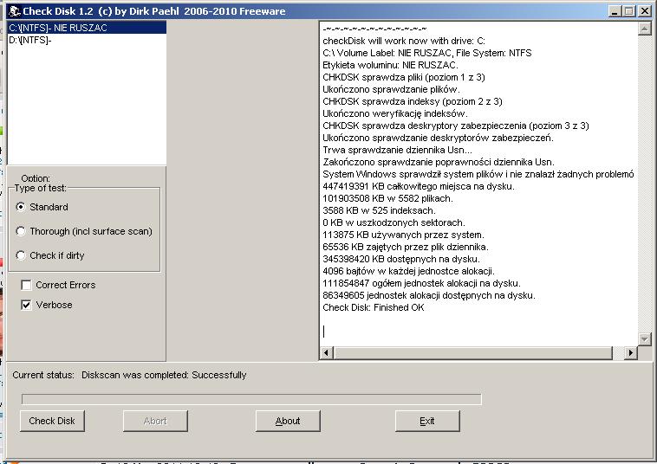Image resolution: width=657 pixels, height=464 pixels.
Task: Click the scan progress bar
Action: coord(251,399)
